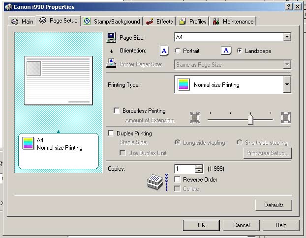Go to the Profiles tab

[x=192, y=21]
